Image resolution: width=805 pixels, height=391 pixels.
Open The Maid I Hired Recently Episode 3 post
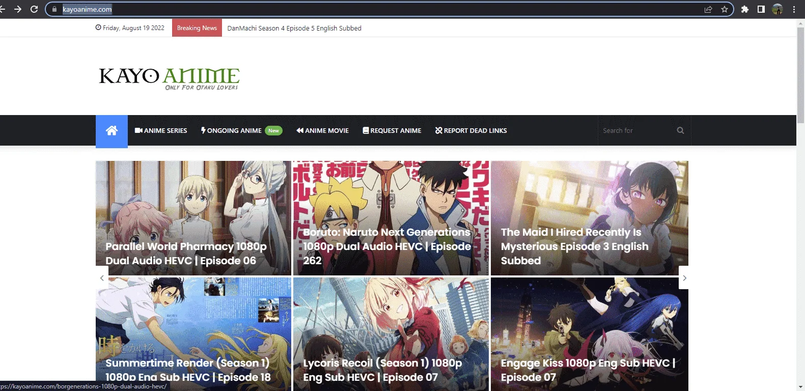pos(590,218)
